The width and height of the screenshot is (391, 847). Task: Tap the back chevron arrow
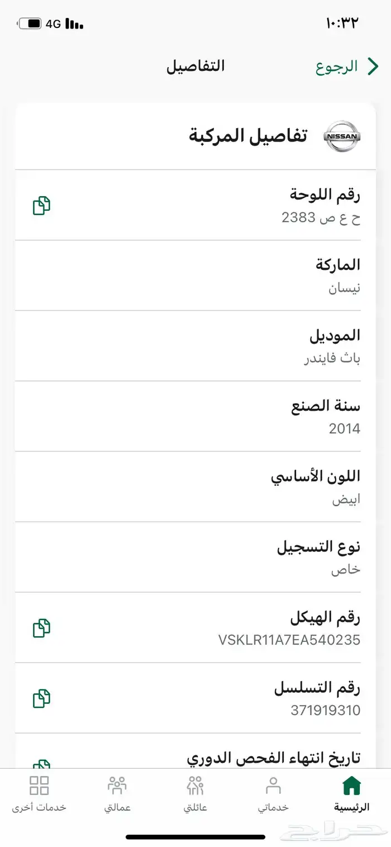(x=373, y=67)
